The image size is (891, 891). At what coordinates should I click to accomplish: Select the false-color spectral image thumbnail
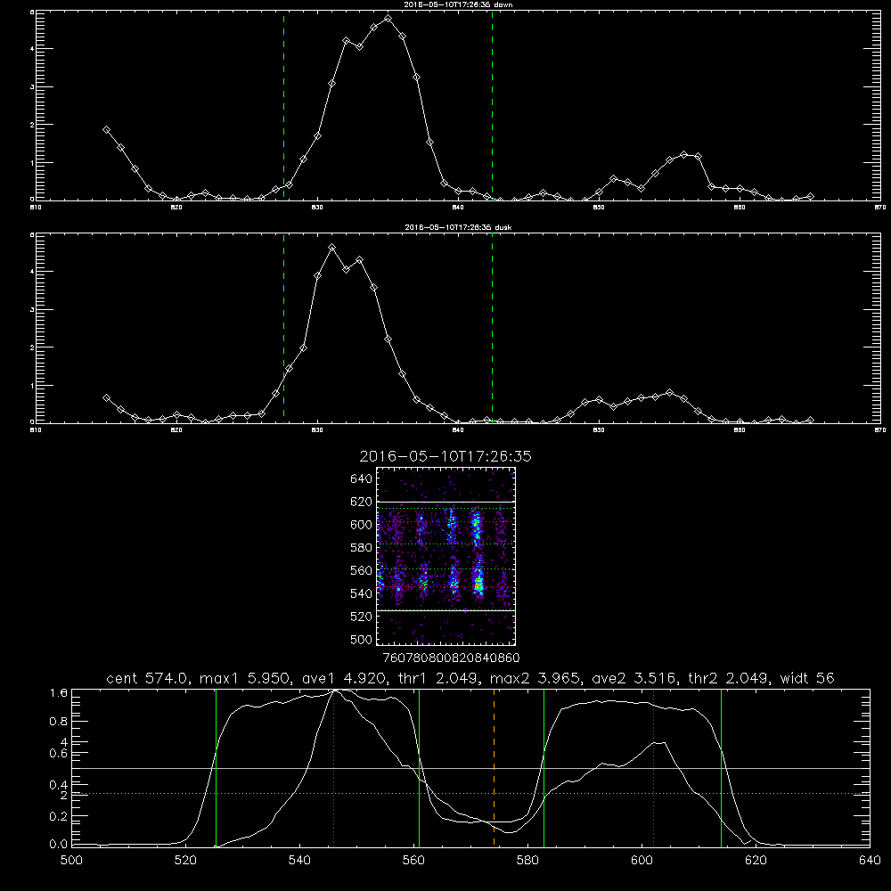click(x=446, y=556)
